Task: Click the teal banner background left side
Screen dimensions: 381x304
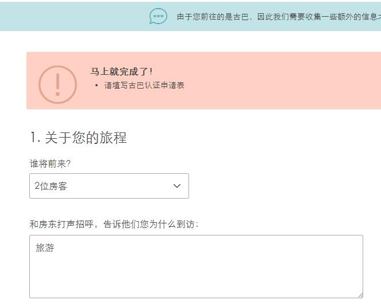Action: pyautogui.click(x=73, y=16)
